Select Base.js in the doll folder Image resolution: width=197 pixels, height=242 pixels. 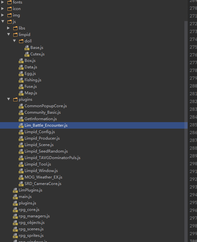click(37, 48)
